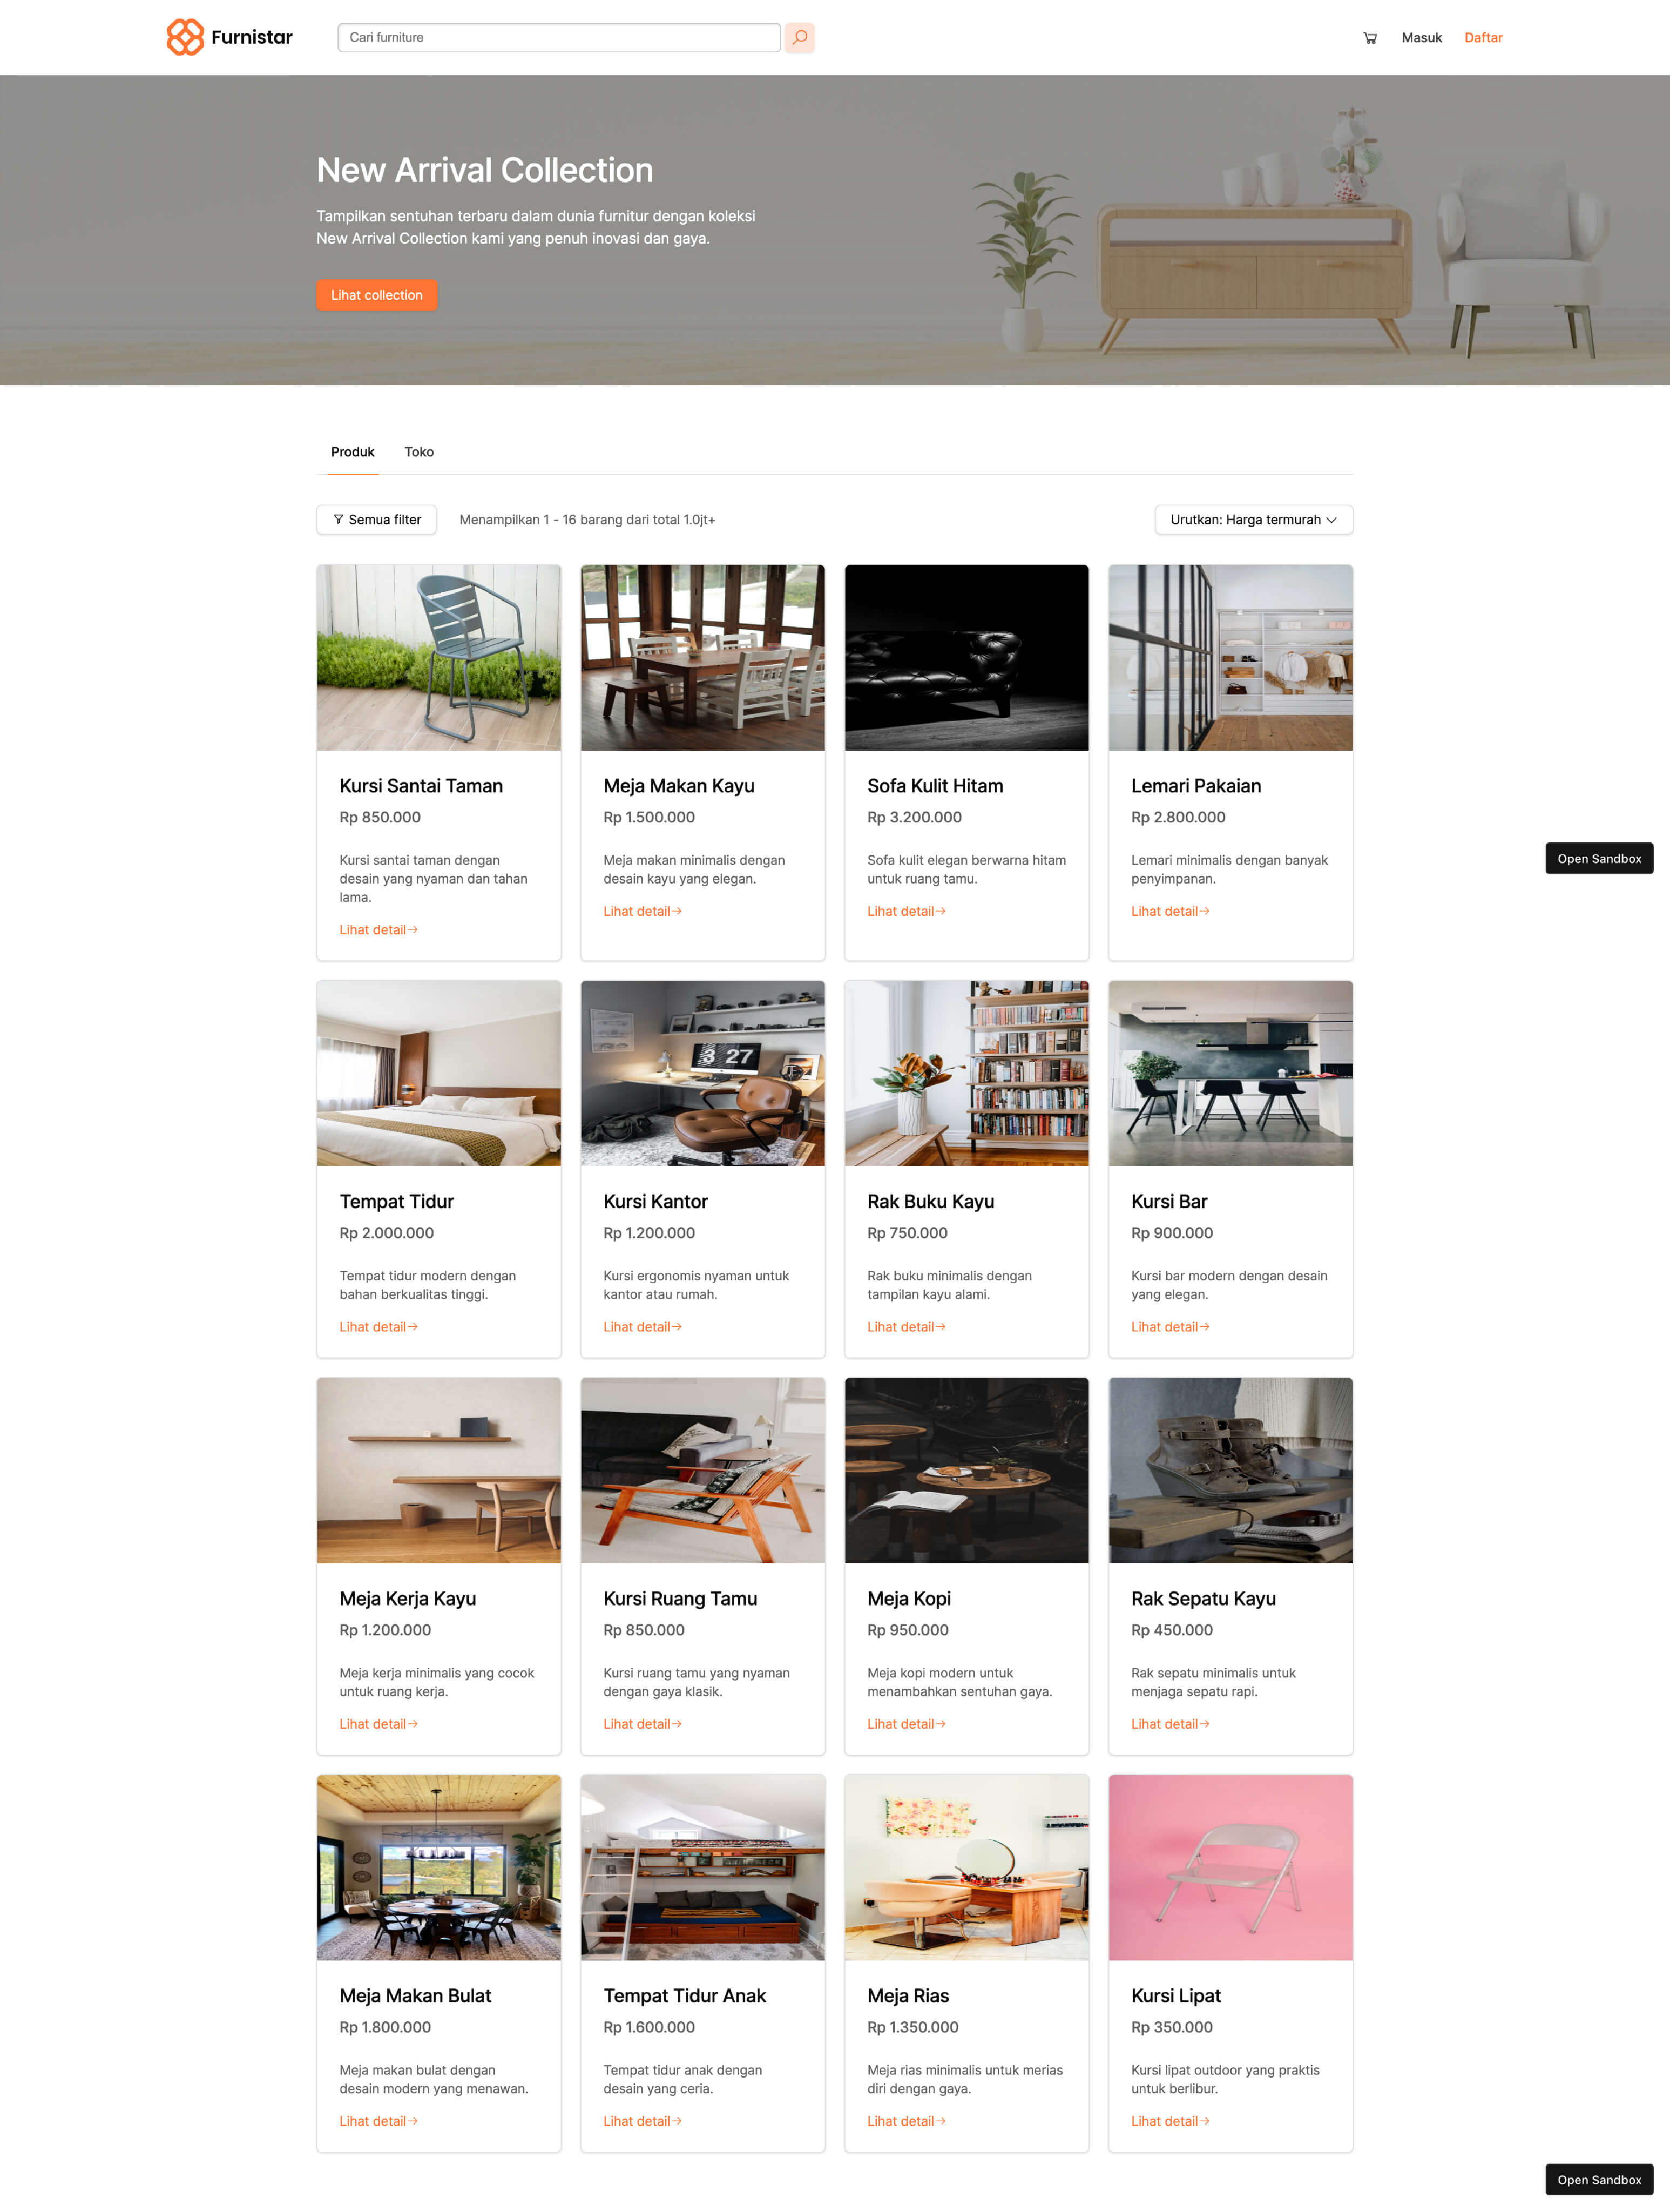Open the Kursi Santai Taman product image
Screen dimensions: 1670x2212
point(439,658)
